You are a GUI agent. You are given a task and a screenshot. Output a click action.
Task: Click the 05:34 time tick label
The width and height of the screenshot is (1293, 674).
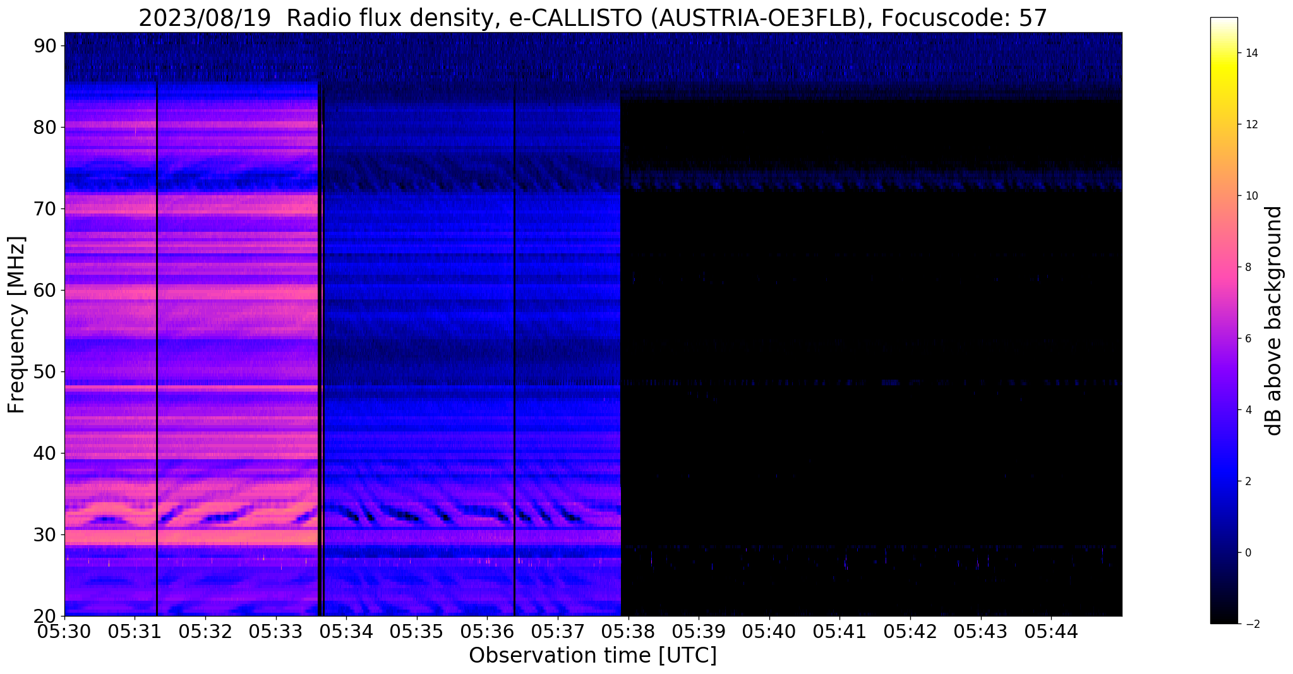346,632
